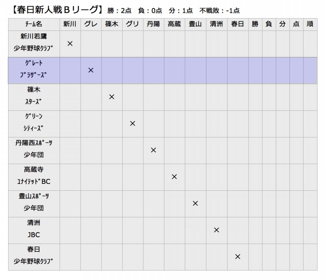Select team name 丹陽西スポーツ 少年団
Image resolution: width=326 pixels, height=280 pixels.
pyautogui.click(x=34, y=149)
